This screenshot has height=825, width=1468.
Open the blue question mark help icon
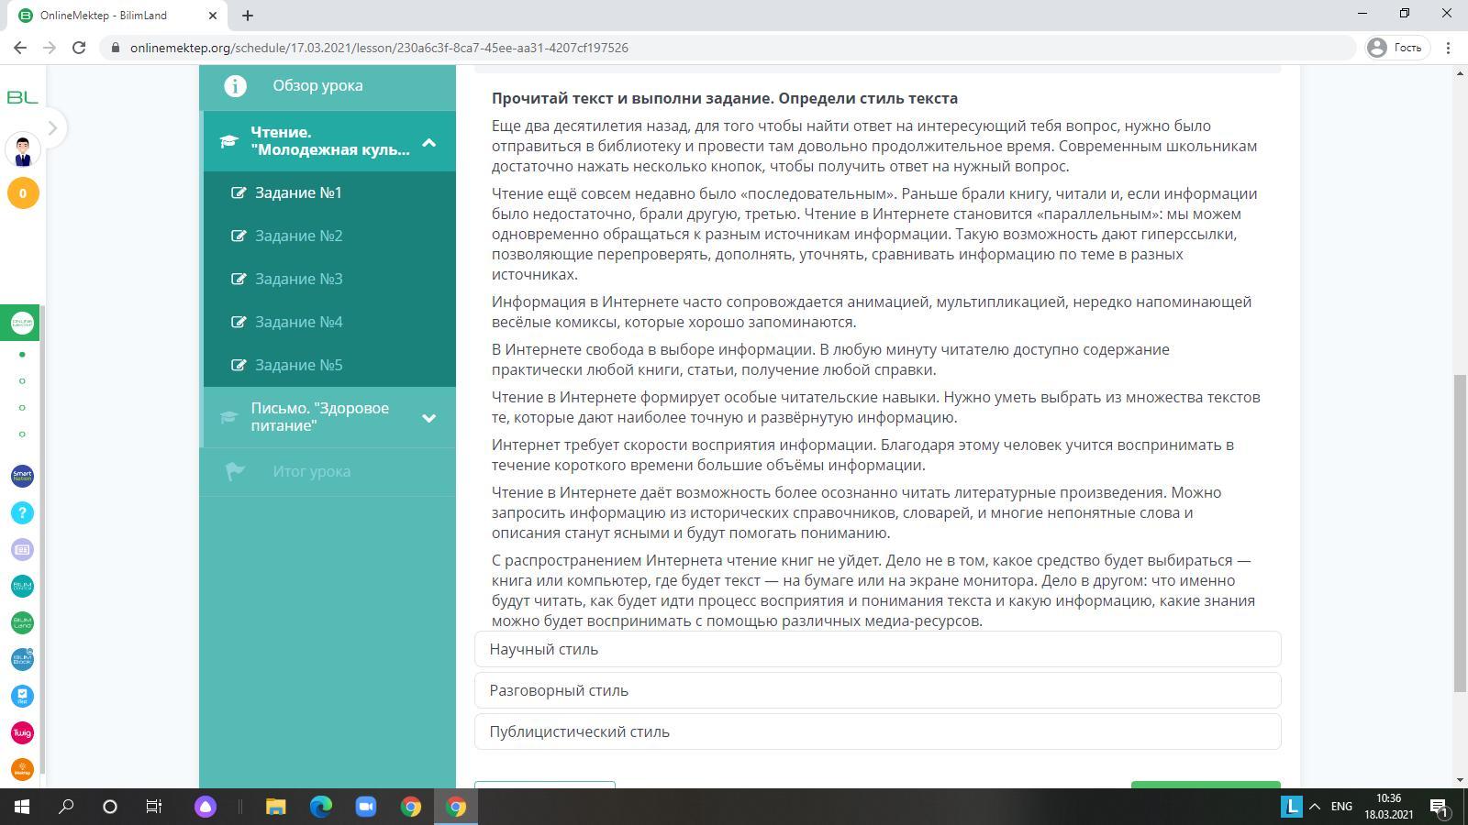(x=22, y=512)
